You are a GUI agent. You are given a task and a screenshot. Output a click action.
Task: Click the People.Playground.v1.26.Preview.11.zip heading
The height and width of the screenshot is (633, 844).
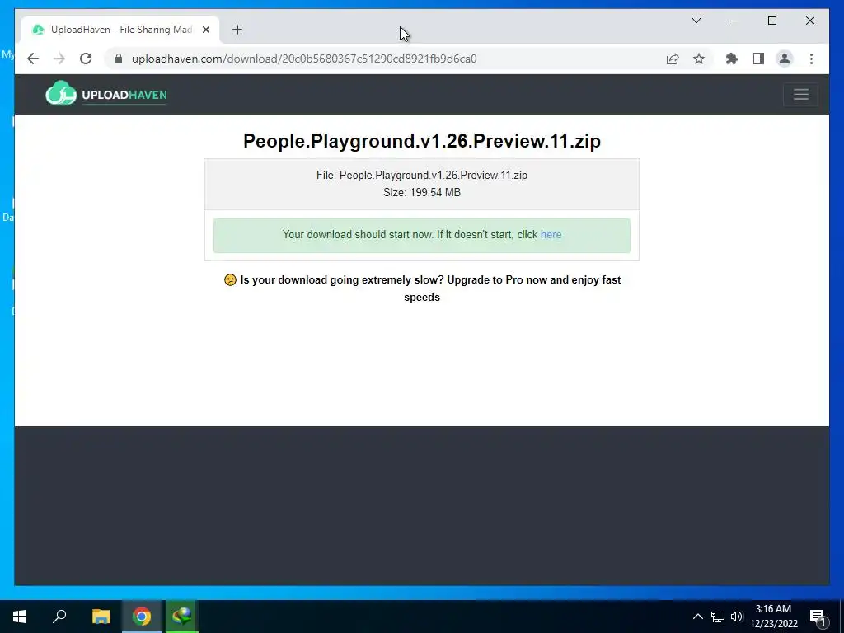coord(422,141)
